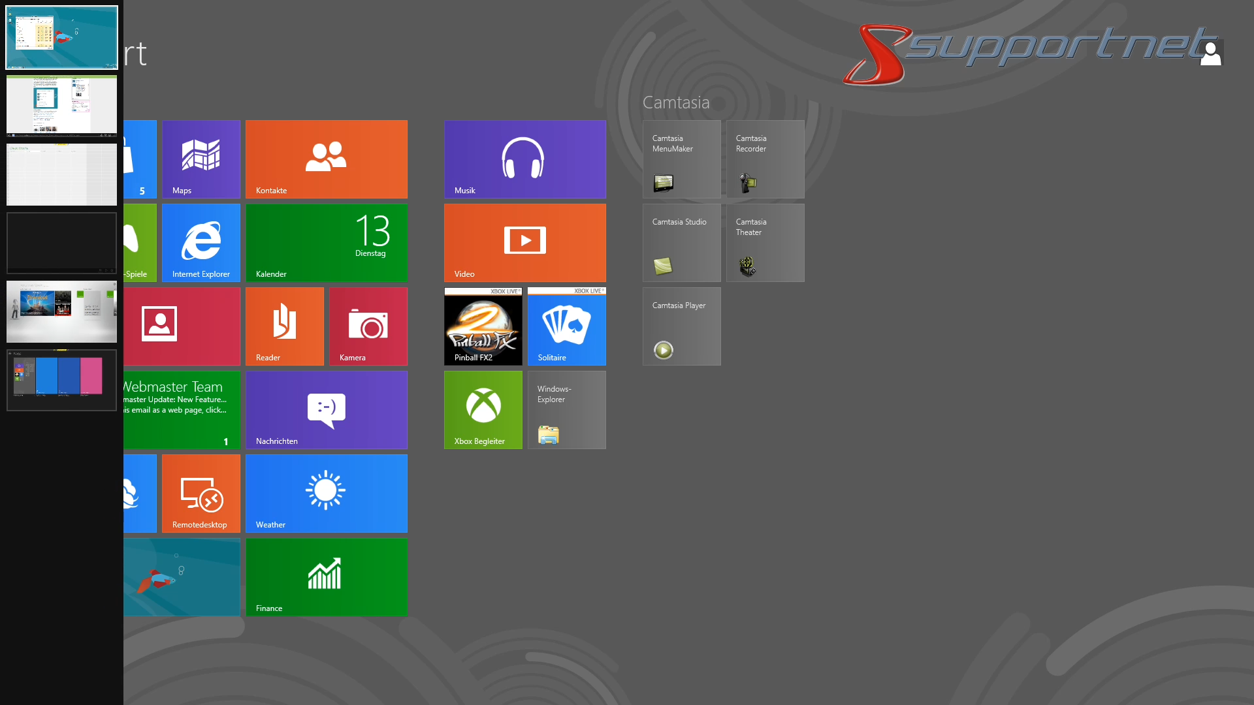Open Camtasia Studio
The width and height of the screenshot is (1254, 705).
pyautogui.click(x=681, y=242)
